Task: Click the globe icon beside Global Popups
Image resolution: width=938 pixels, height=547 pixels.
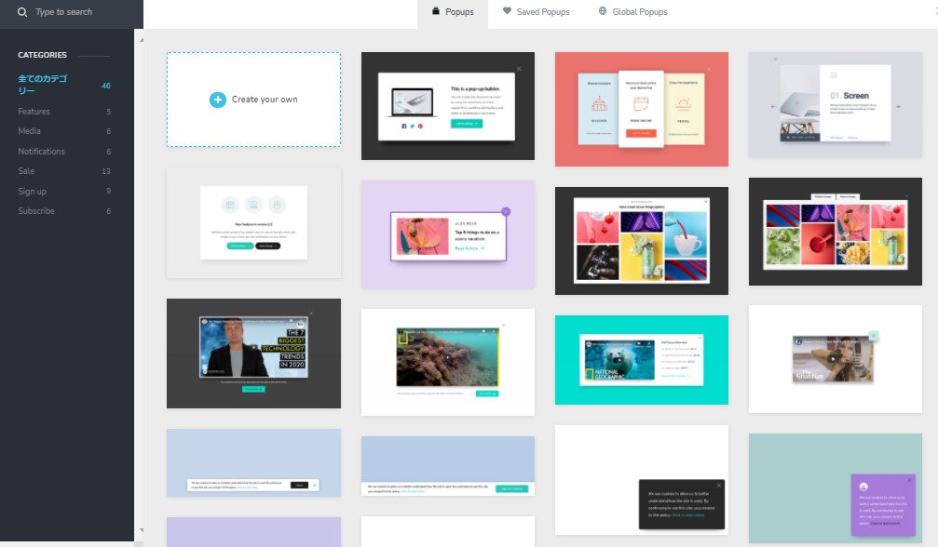Action: click(603, 12)
